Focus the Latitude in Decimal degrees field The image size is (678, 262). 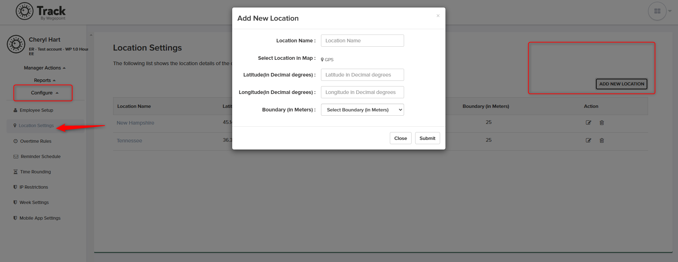click(x=362, y=75)
